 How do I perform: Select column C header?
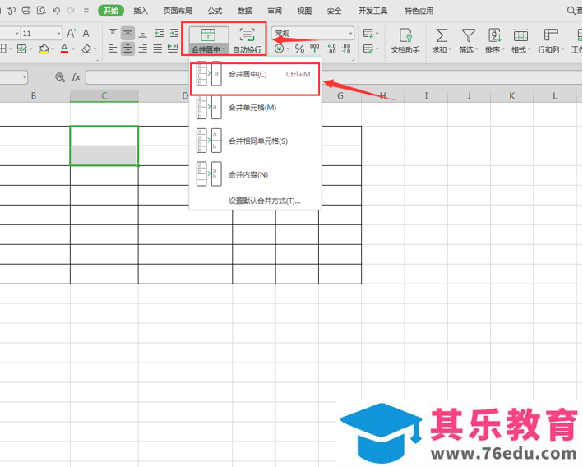pos(104,96)
